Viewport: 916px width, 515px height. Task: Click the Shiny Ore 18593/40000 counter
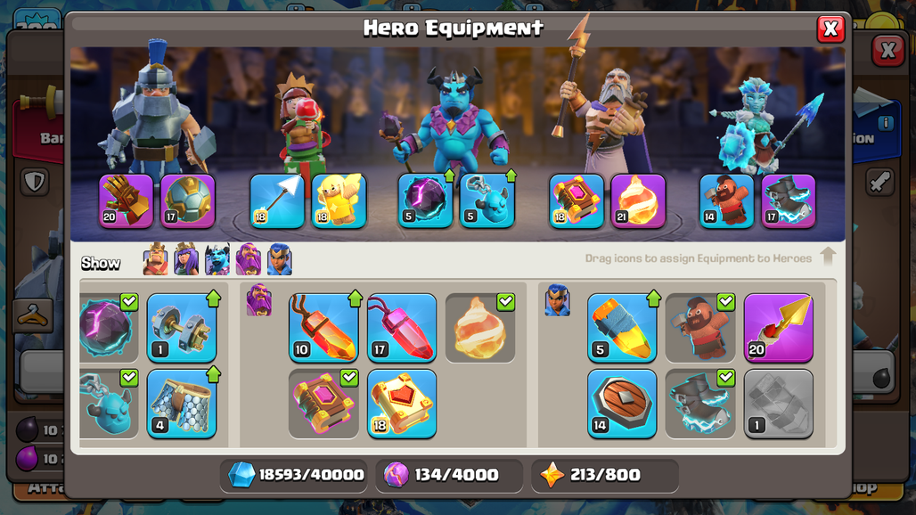[x=296, y=475]
